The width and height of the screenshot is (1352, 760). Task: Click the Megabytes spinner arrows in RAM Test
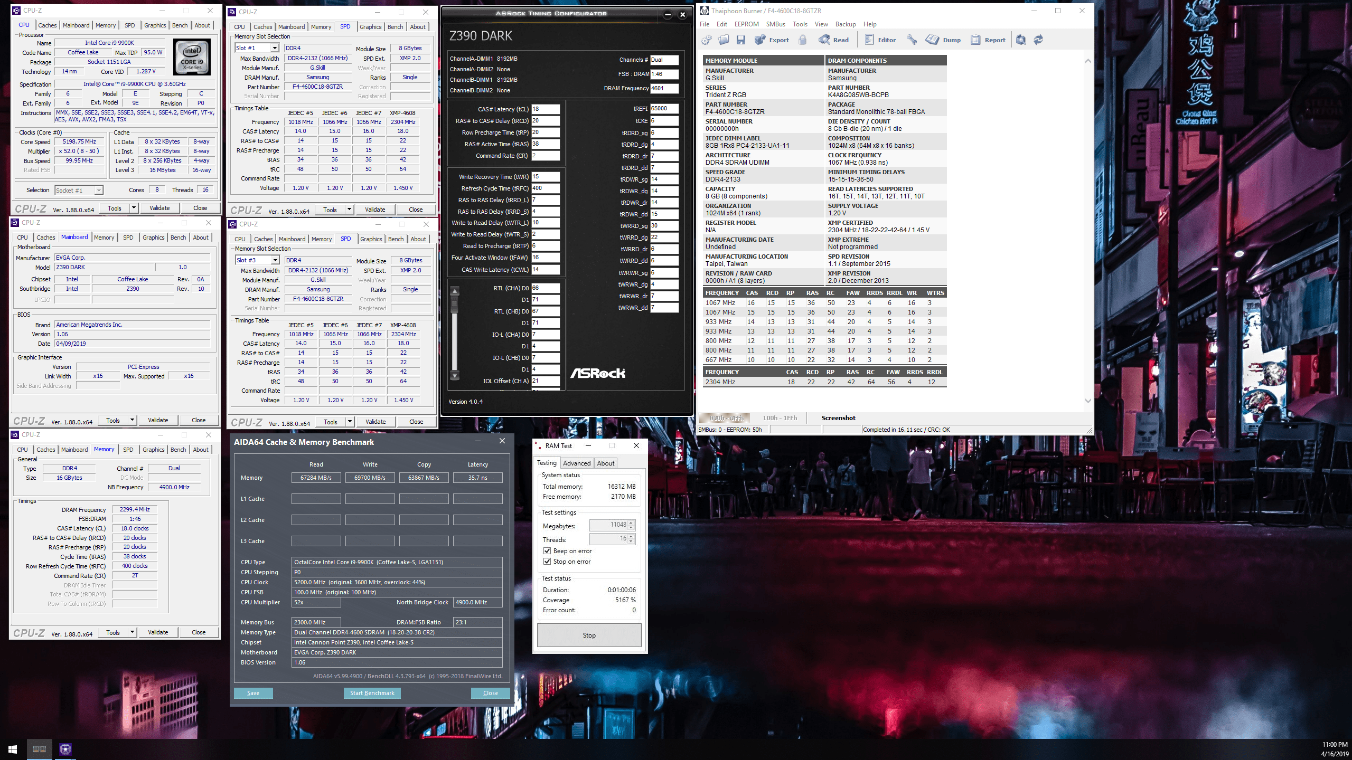[631, 525]
